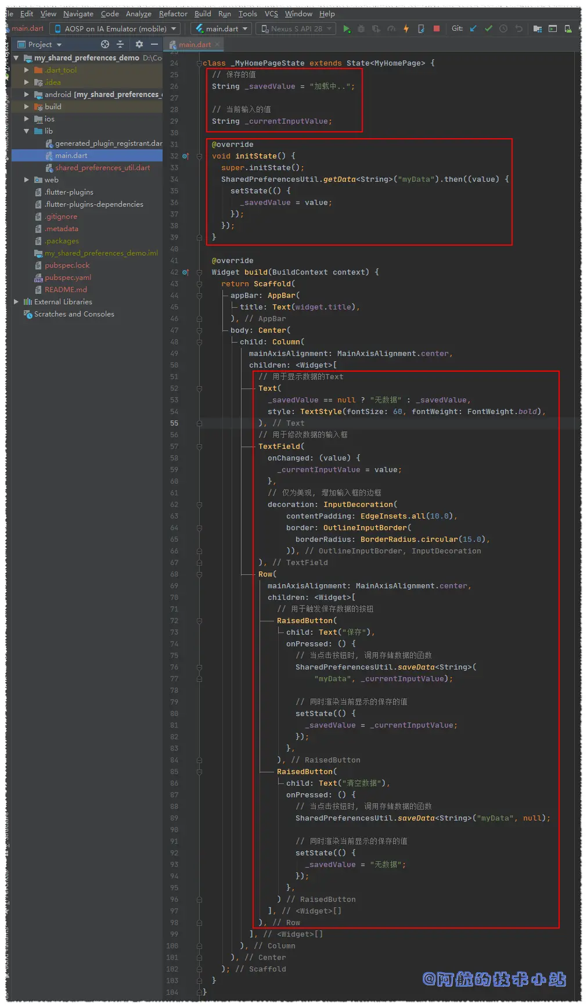Open the profiler with the gauge icon
Viewport: 587px width, 1007px height.
(x=391, y=28)
